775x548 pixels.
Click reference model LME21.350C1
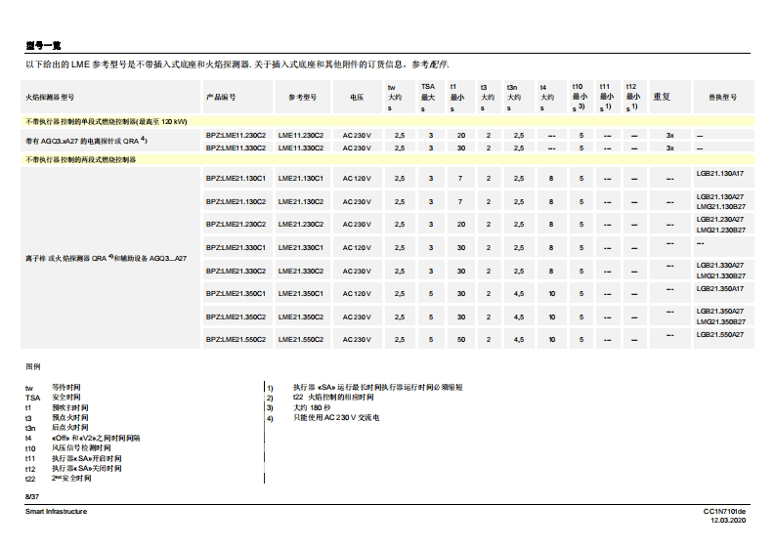coord(301,293)
